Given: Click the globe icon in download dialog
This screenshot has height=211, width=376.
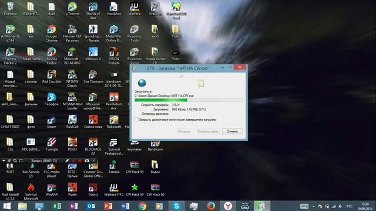Looking at the screenshot, I should 142,83.
